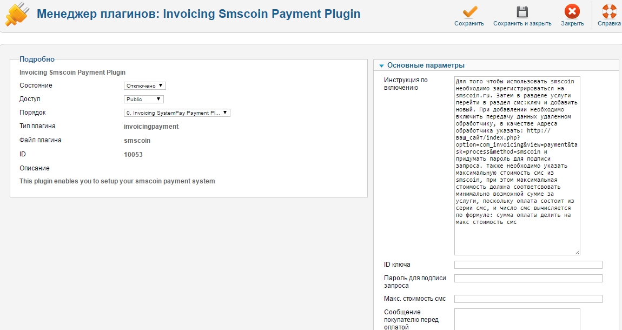Click the Основные параметры panel title

426,65
